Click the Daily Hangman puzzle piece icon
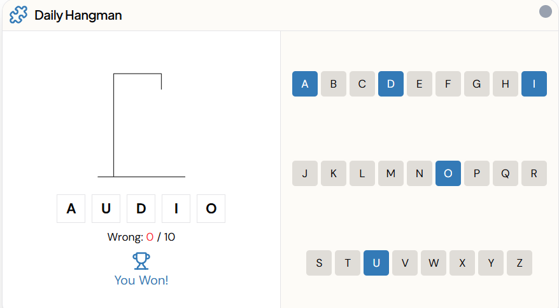The image size is (559, 308). [18, 15]
